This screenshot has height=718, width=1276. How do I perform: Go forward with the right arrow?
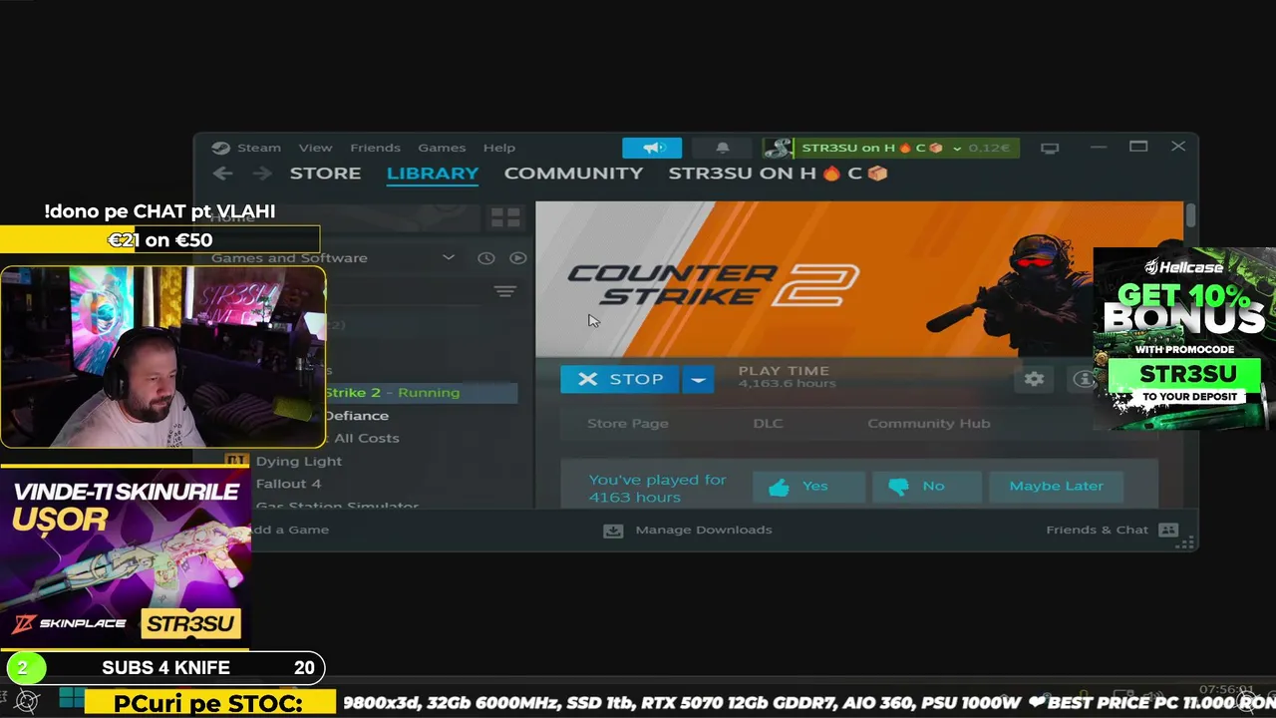click(262, 174)
